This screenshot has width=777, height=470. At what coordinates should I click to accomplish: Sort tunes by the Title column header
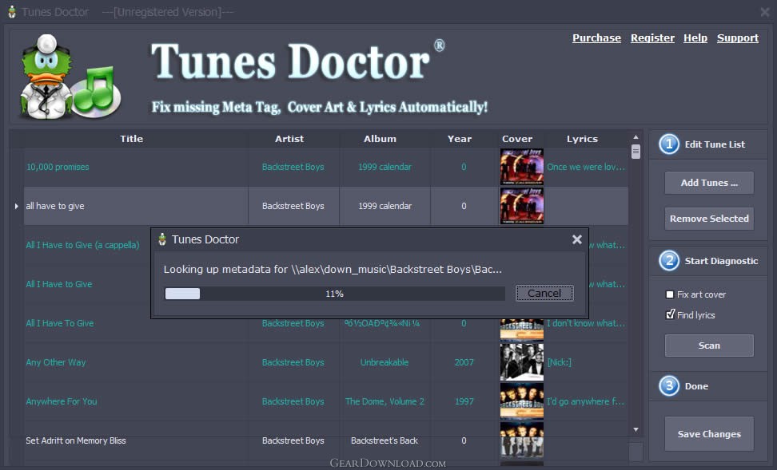pos(131,139)
